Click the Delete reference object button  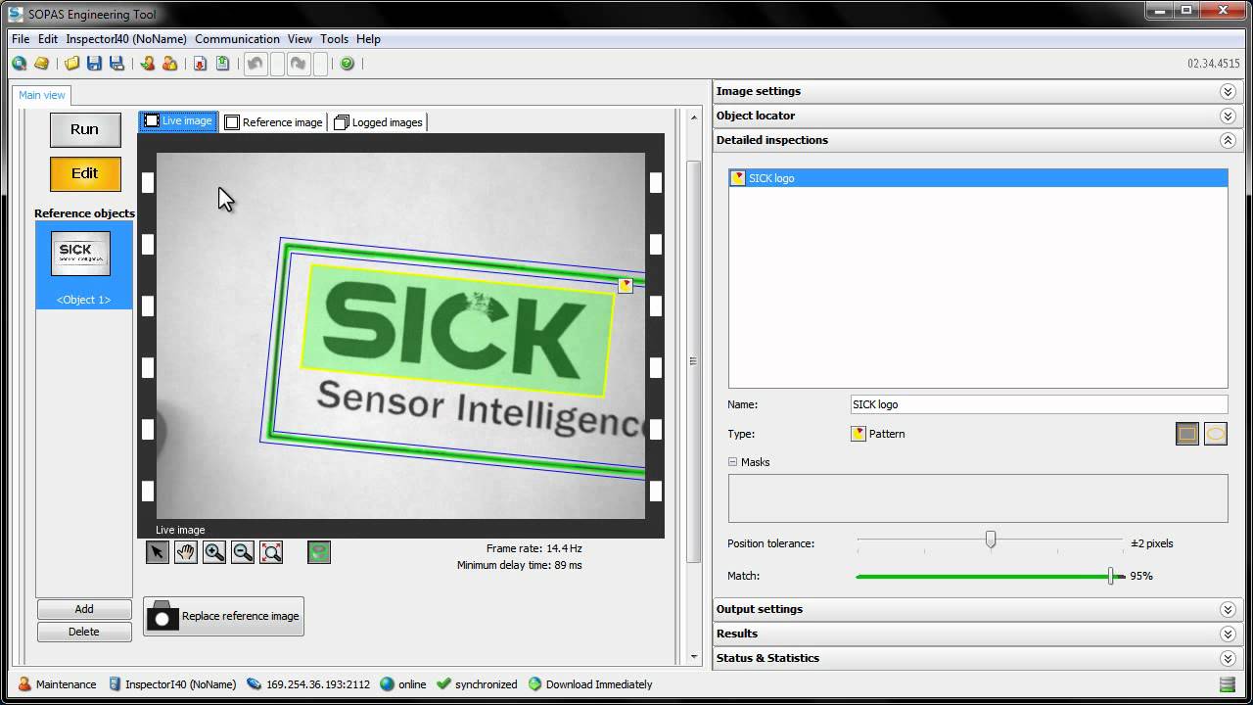click(84, 632)
